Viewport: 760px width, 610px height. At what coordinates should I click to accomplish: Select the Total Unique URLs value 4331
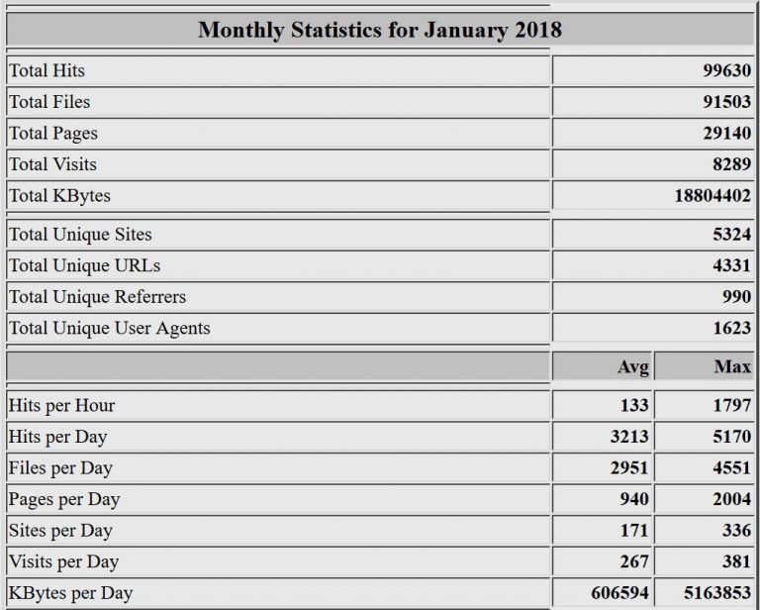(x=730, y=266)
